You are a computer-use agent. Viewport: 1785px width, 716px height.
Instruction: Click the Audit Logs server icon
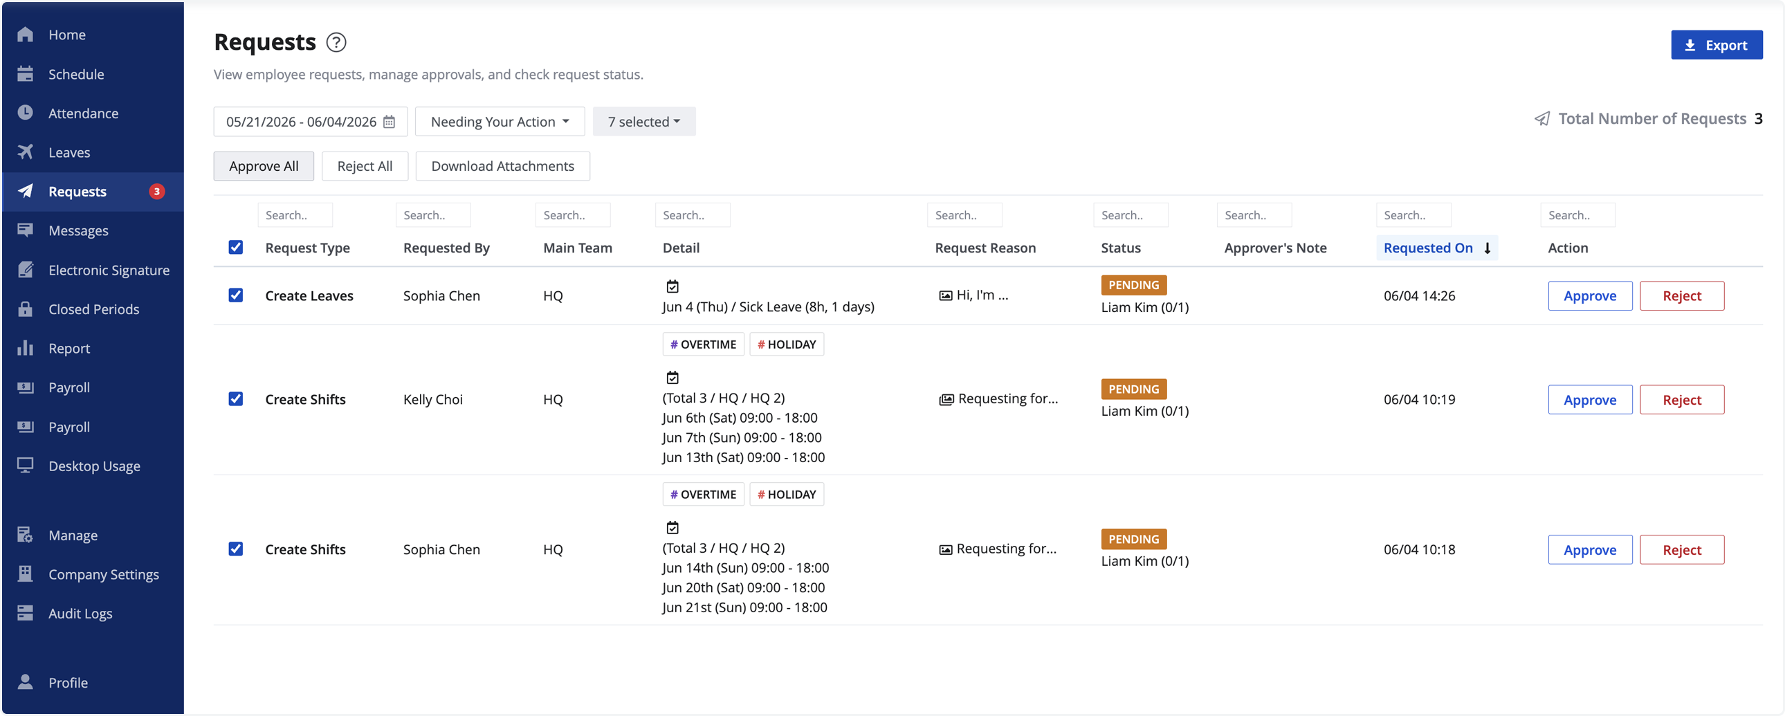pos(25,613)
